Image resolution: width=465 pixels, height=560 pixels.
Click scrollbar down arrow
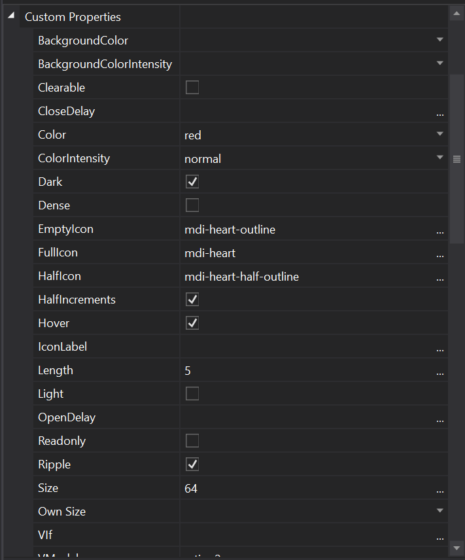point(456,547)
